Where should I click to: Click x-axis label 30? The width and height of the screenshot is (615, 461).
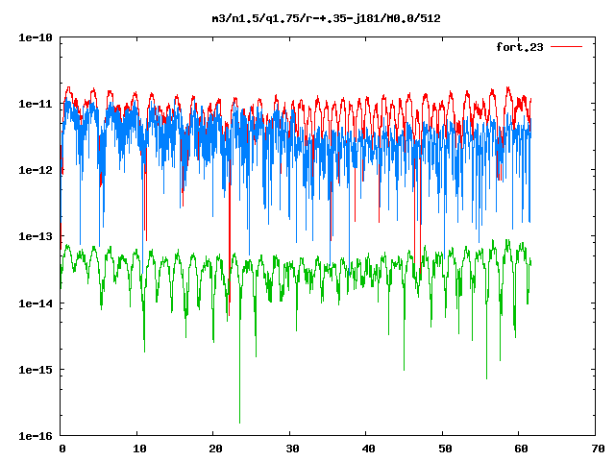(x=292, y=449)
